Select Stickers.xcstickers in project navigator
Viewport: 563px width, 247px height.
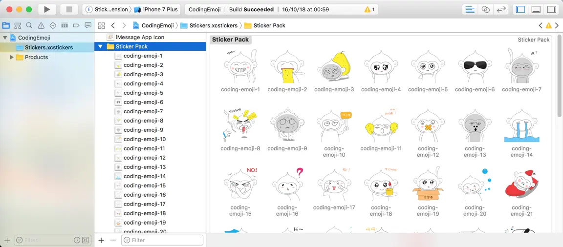click(47, 47)
